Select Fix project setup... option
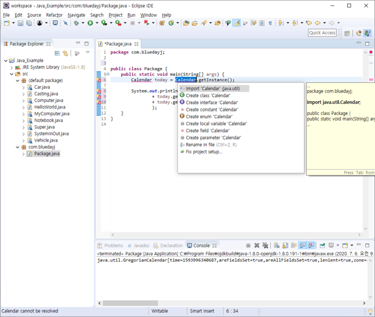Viewport: 375px width, 317px height. [x=201, y=152]
